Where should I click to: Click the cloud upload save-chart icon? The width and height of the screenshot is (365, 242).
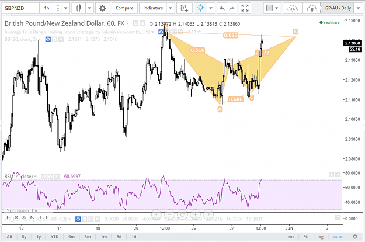312,8
